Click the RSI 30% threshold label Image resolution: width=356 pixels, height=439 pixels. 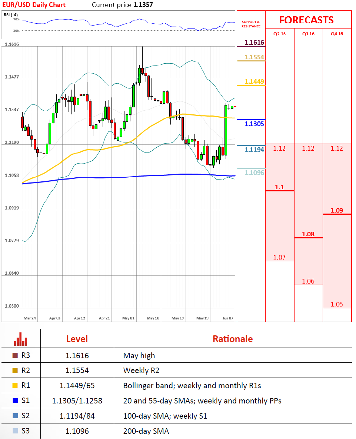coord(16,30)
